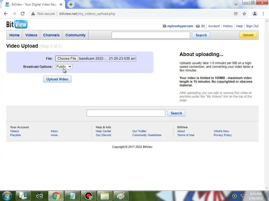Open the What's New link
269x201 pixels.
coord(221,131)
